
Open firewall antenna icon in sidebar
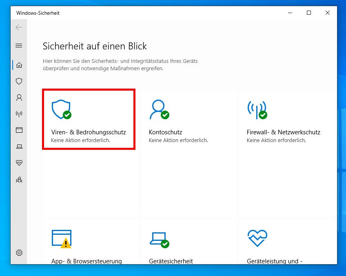(x=19, y=114)
